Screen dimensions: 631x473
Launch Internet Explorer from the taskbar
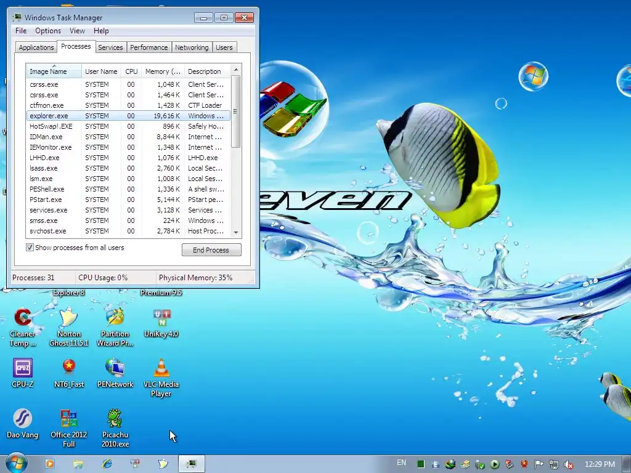[x=107, y=464]
